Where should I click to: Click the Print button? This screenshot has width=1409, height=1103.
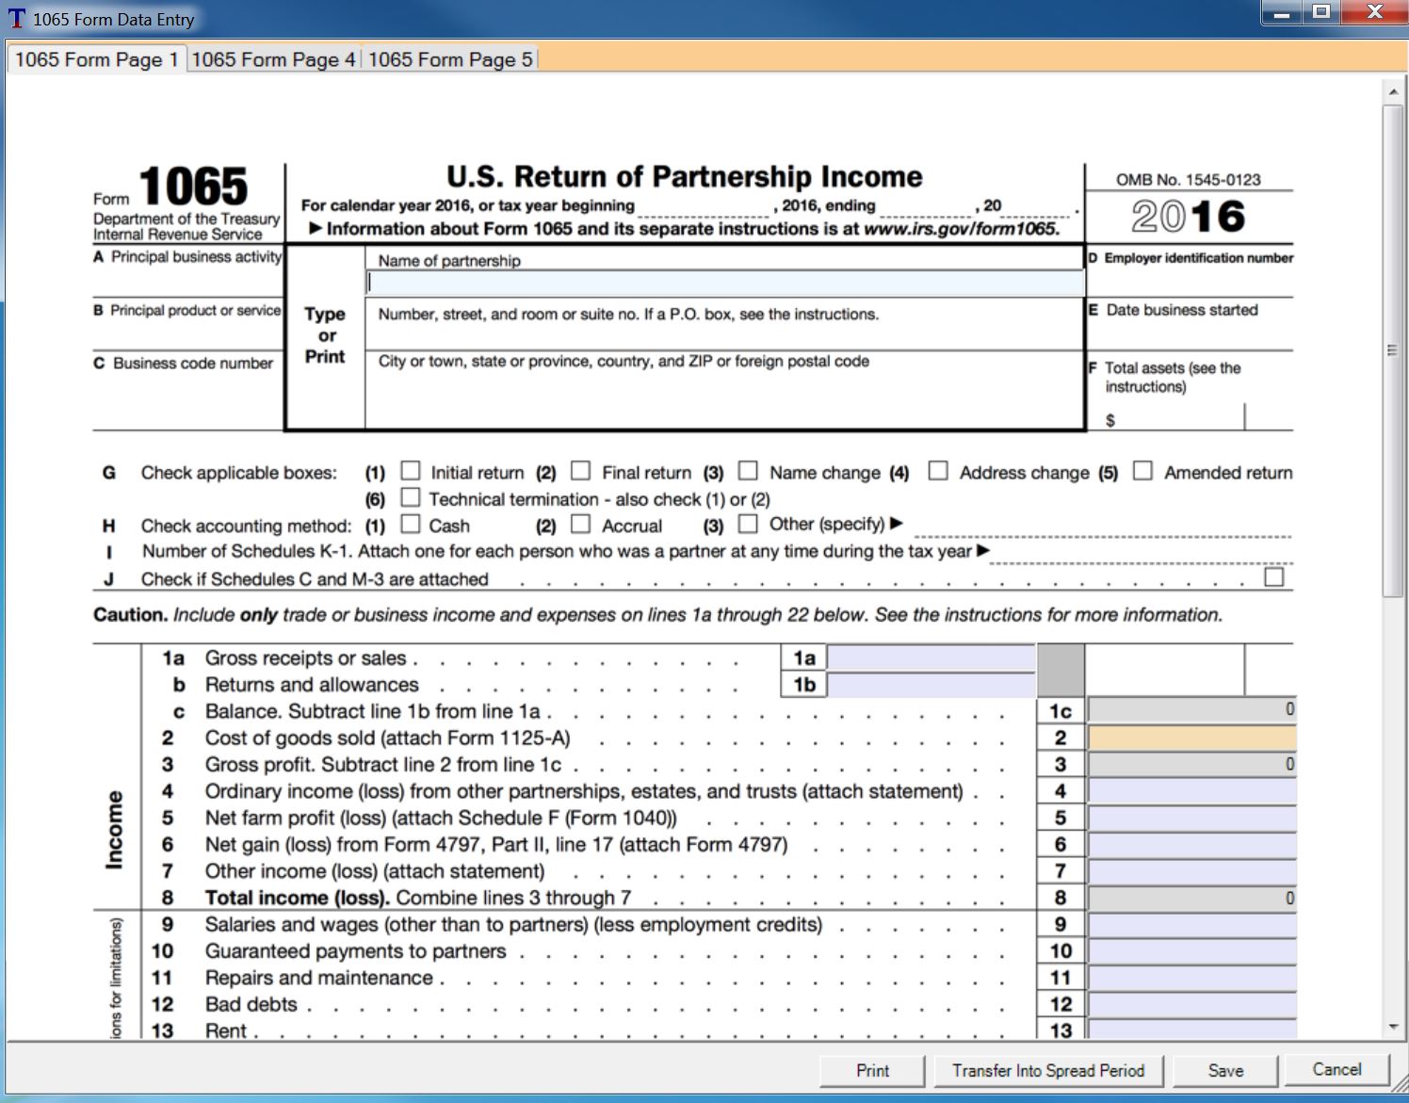coord(872,1070)
